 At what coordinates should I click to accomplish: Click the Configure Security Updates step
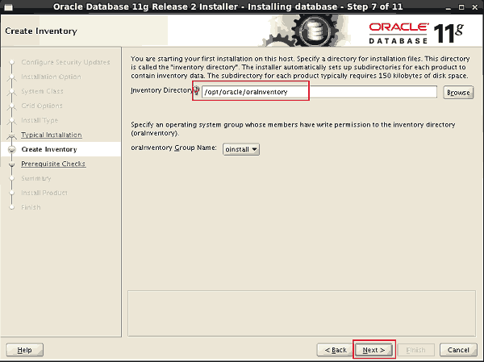[x=66, y=62]
